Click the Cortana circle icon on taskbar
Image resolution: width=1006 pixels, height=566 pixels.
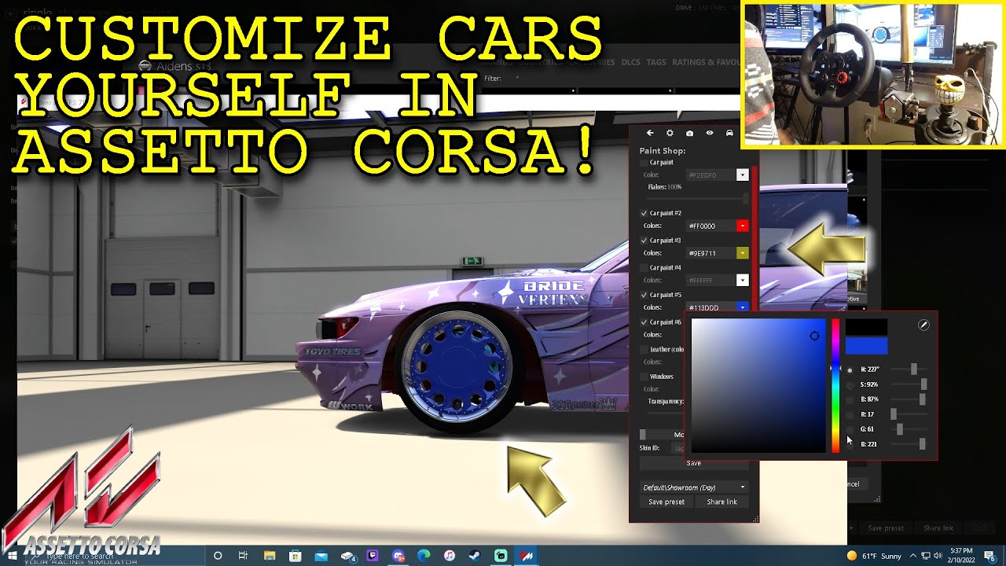(x=218, y=556)
